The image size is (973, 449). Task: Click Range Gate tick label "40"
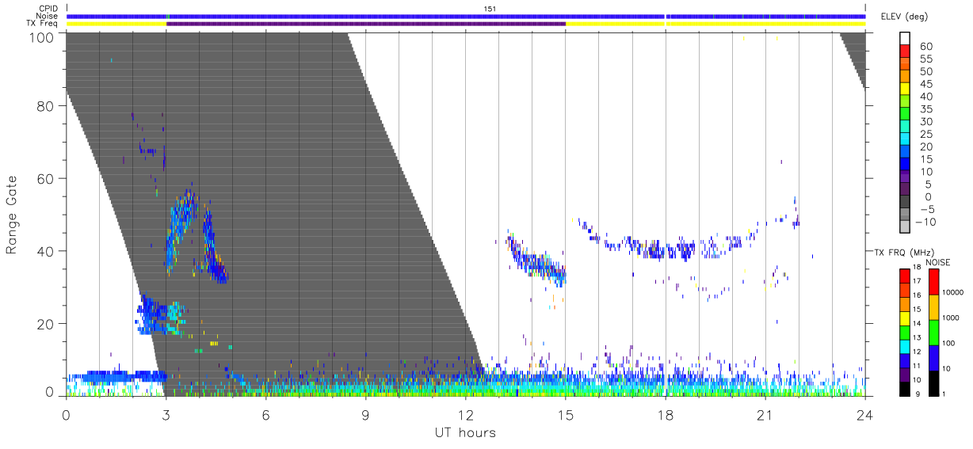[x=45, y=251]
